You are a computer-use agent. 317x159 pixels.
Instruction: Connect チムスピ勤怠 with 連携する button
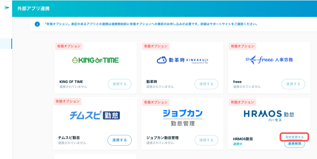(119, 140)
